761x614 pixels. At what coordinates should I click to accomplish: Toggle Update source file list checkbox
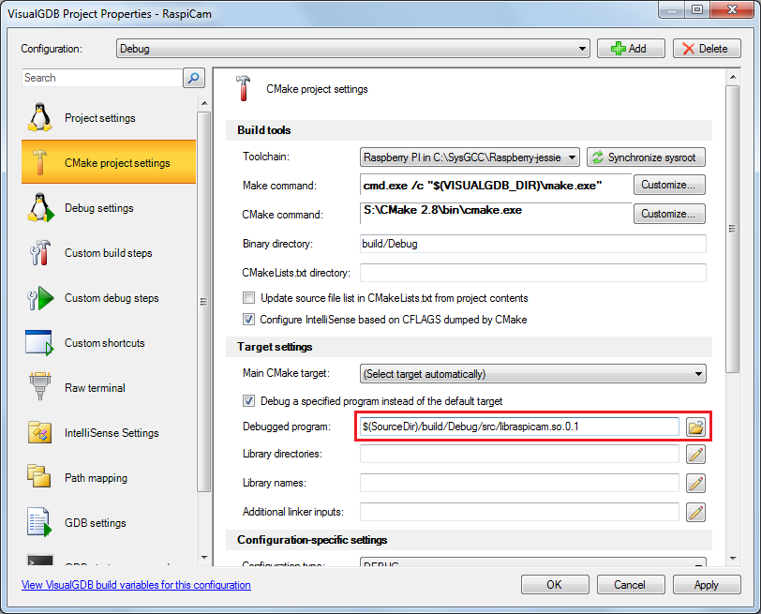tap(248, 297)
